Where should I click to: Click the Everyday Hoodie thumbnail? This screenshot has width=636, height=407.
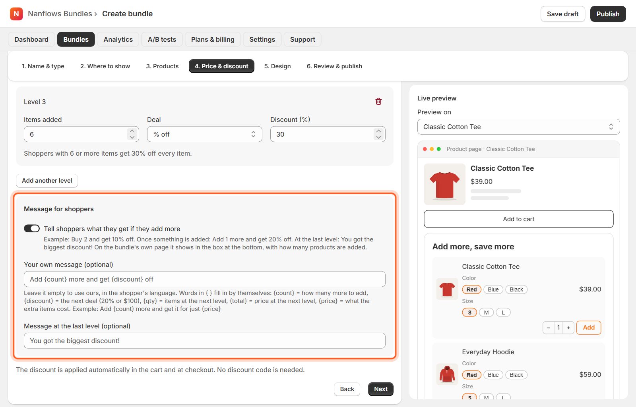[x=447, y=374]
